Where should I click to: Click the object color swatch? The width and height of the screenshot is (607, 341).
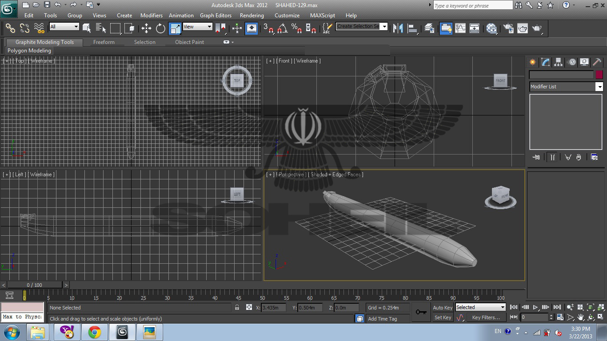599,75
